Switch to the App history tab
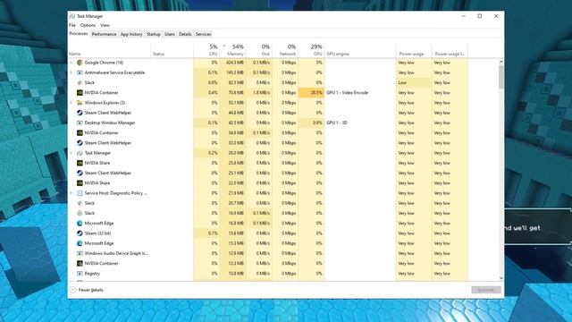Screen dimensions: 572x322 coord(131,34)
